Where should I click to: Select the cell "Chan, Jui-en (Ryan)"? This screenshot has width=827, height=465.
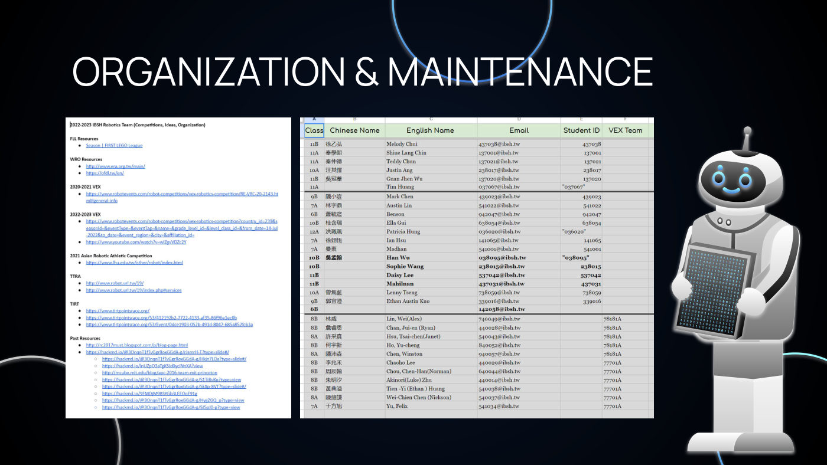431,328
